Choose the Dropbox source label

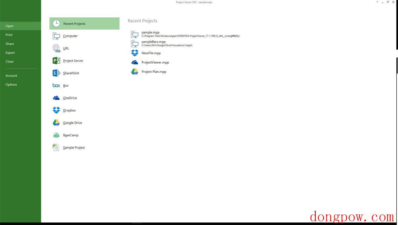click(69, 110)
